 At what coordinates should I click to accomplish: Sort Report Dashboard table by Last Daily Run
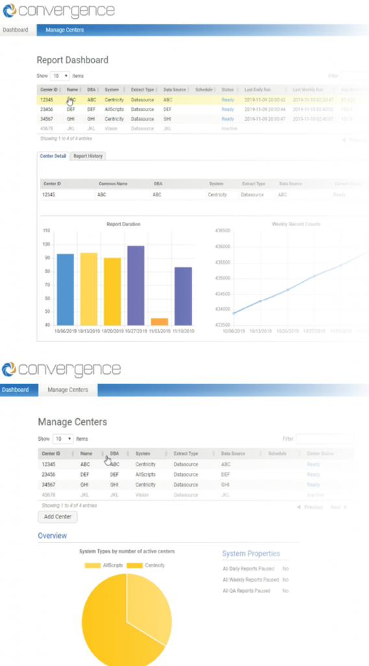pyautogui.click(x=266, y=90)
